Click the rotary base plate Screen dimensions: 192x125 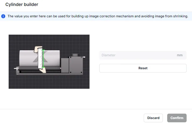pyautogui.click(x=50, y=74)
